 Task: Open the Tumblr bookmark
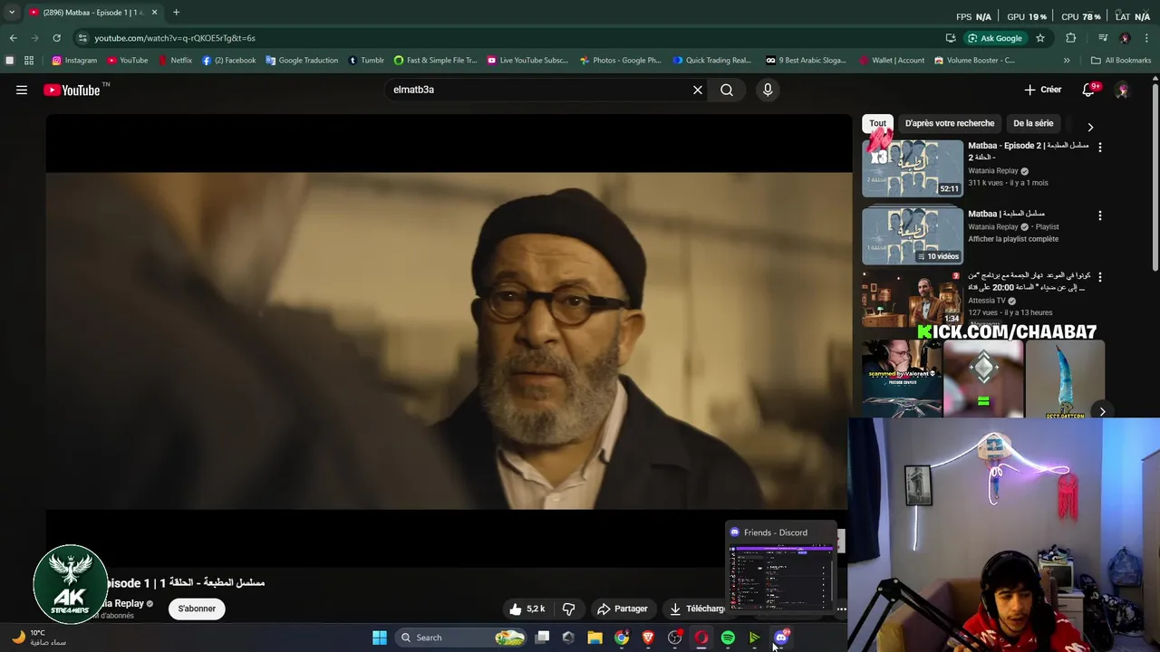[366, 61]
